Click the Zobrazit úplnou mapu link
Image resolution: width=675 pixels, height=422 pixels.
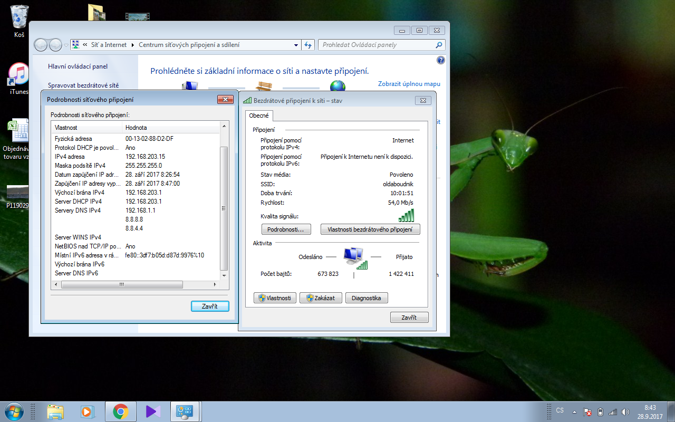(x=409, y=84)
